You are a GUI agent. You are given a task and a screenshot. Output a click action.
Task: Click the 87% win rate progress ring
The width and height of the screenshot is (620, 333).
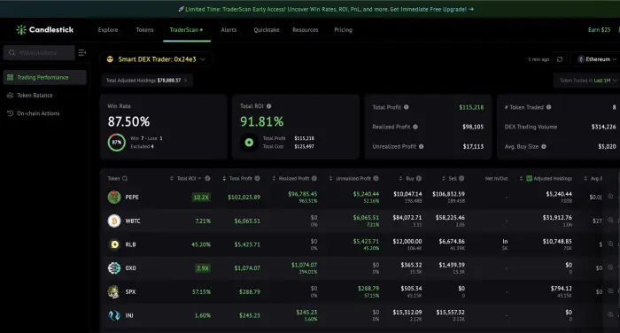click(x=116, y=143)
